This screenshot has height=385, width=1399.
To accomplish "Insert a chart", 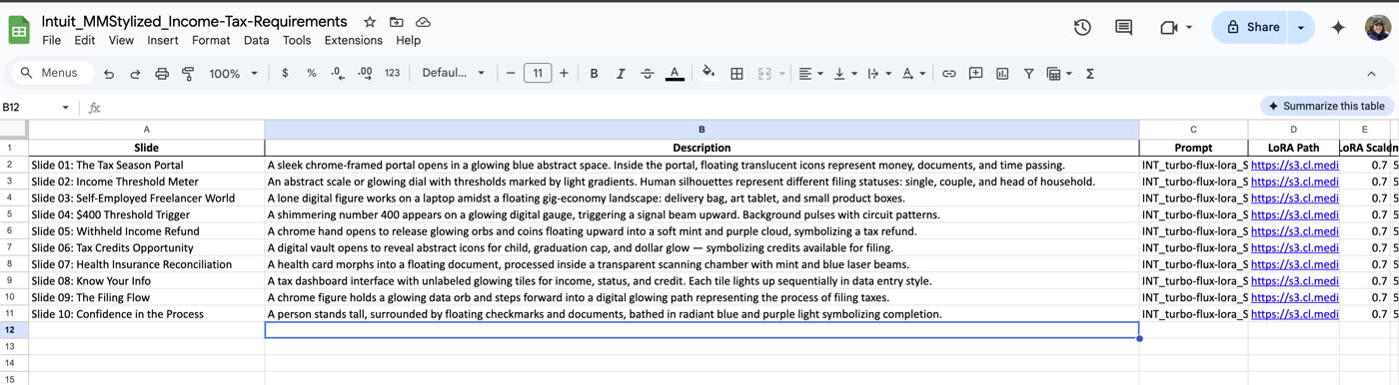I will click(x=1002, y=74).
